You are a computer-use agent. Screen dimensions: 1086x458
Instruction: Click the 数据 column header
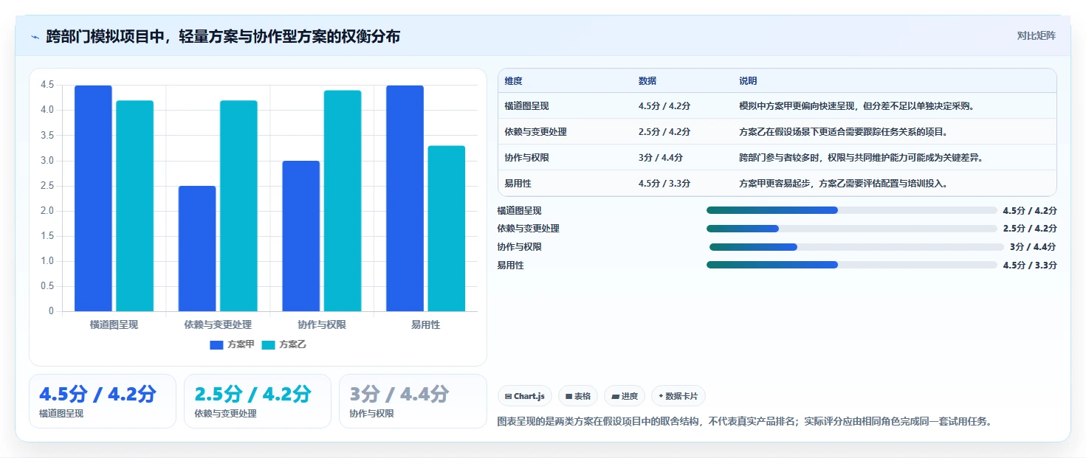point(647,81)
